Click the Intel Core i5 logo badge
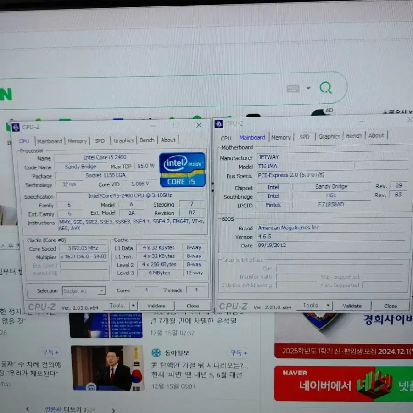 point(182,170)
